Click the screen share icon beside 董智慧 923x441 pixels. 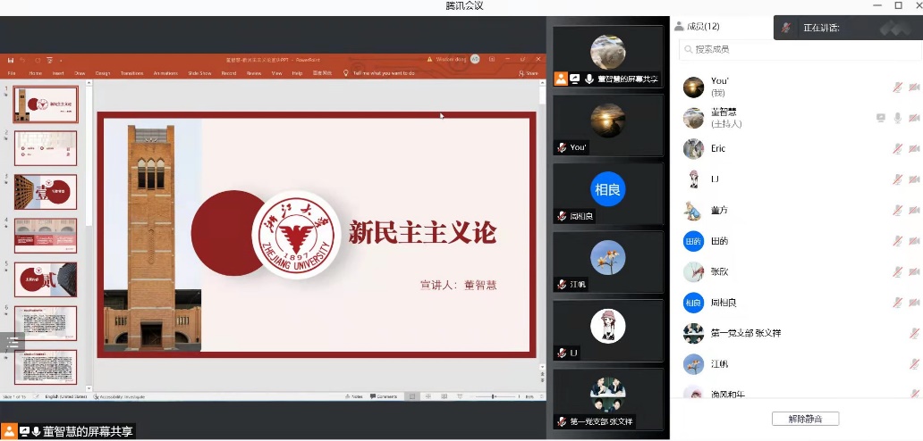(x=880, y=118)
